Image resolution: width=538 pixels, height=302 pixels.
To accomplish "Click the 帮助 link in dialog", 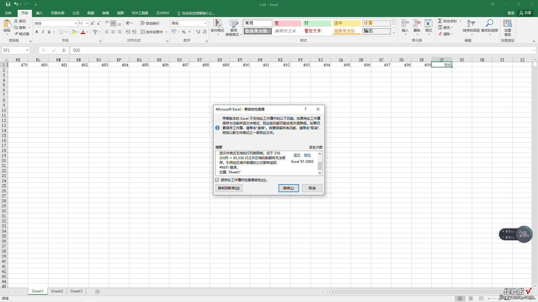I will [x=307, y=155].
